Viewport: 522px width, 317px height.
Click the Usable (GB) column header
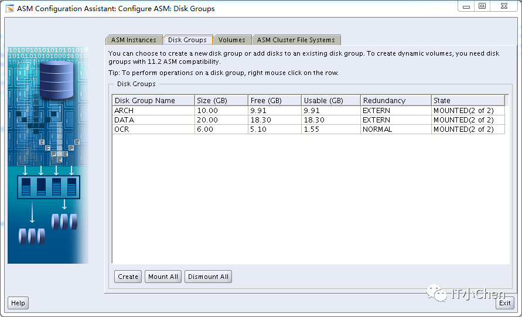(x=331, y=101)
